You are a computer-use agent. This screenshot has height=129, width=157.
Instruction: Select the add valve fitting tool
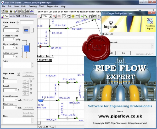90,16
